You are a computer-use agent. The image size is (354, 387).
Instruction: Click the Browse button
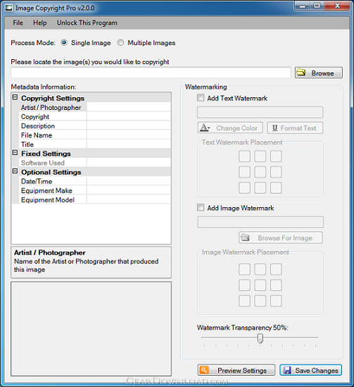[319, 73]
